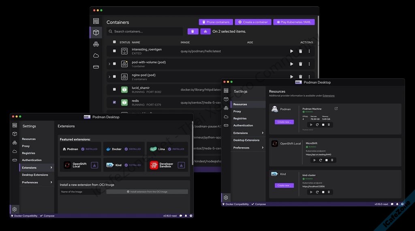Delete the pod-with-volume pod

(300, 64)
